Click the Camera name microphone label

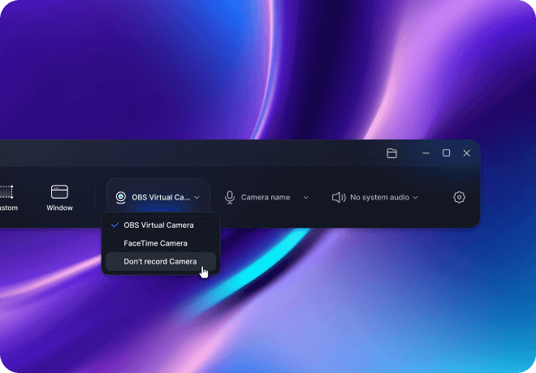point(266,197)
